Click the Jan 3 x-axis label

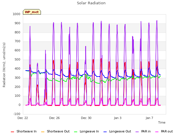coord(118,118)
